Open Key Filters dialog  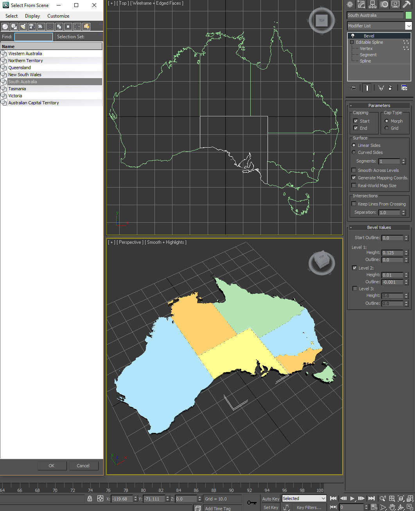click(309, 507)
